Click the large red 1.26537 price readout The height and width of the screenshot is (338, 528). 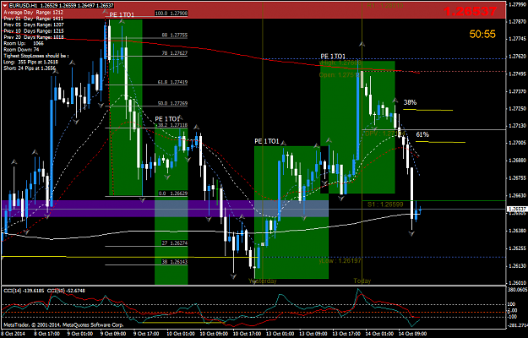(x=470, y=12)
